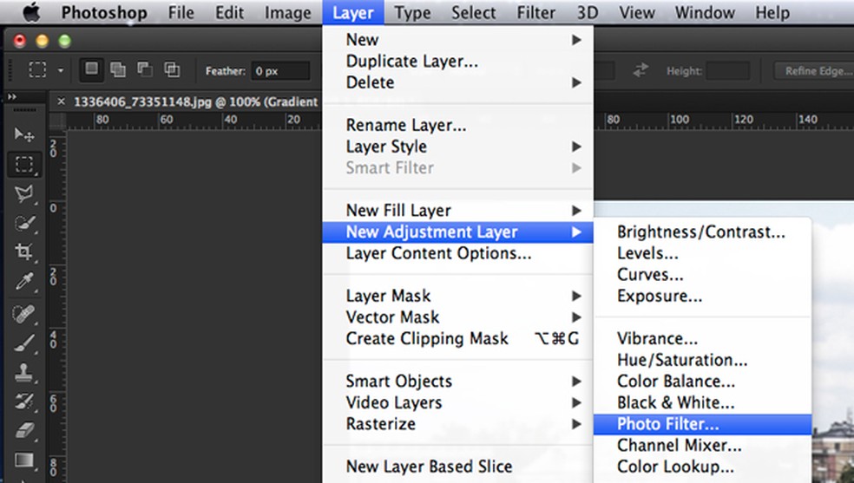
Task: Select the Clone Stamp tool
Action: 24,373
